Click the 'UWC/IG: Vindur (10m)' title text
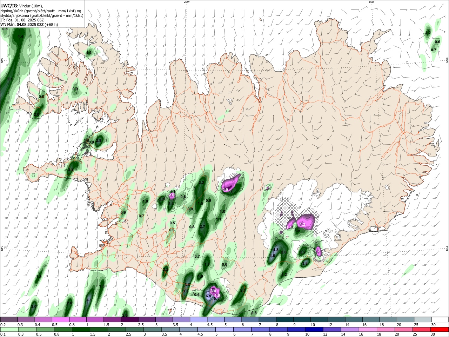The height and width of the screenshot is (337, 449). coord(21,6)
